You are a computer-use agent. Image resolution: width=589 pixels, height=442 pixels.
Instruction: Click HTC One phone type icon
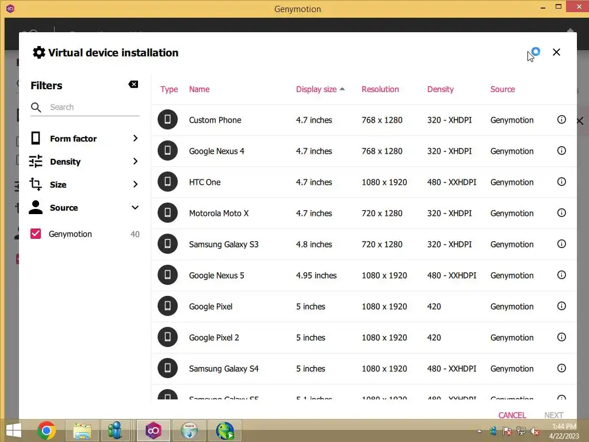click(x=167, y=182)
